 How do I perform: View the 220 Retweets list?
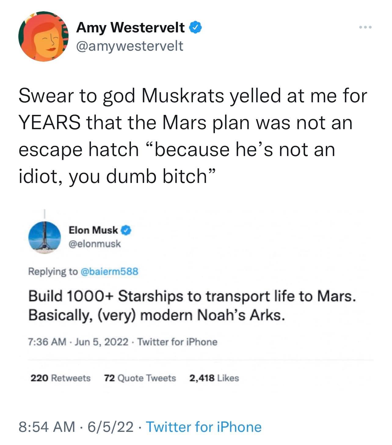60,378
